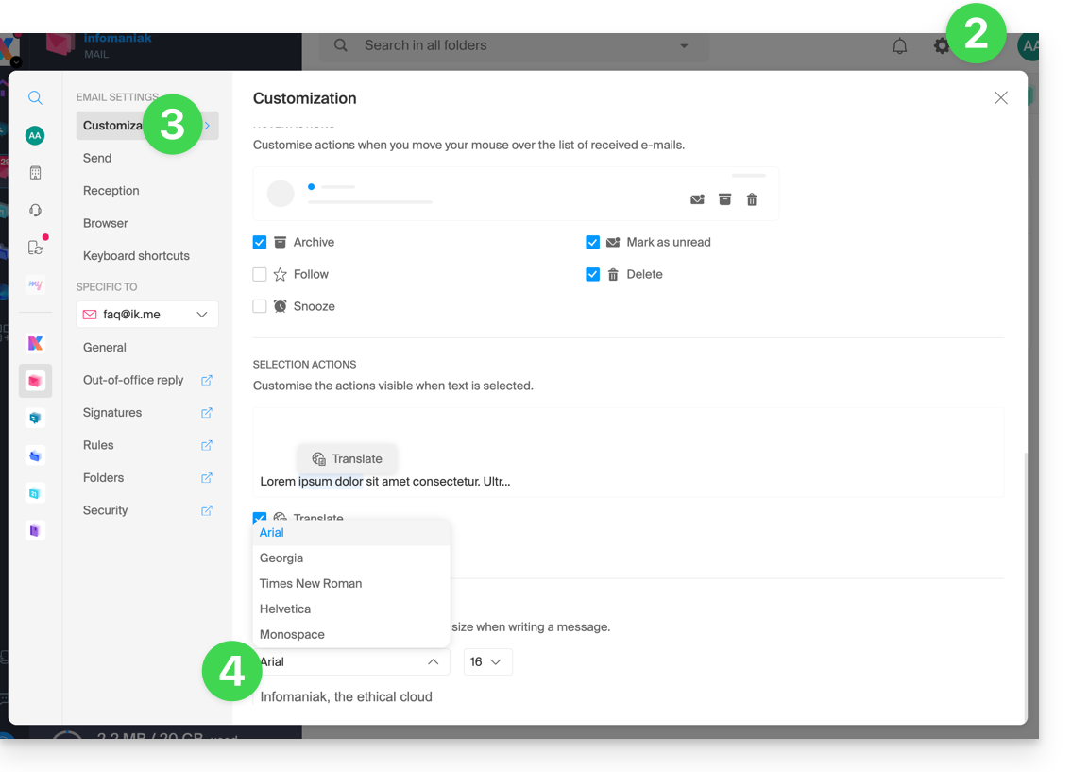Click the Search in all folders field
The height and width of the screenshot is (772, 1072).
514,45
